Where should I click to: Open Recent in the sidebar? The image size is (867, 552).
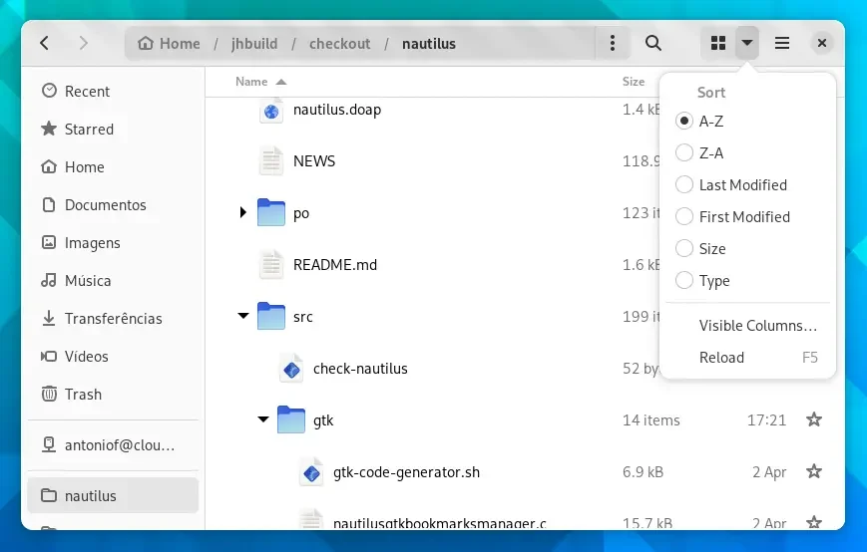click(113, 91)
